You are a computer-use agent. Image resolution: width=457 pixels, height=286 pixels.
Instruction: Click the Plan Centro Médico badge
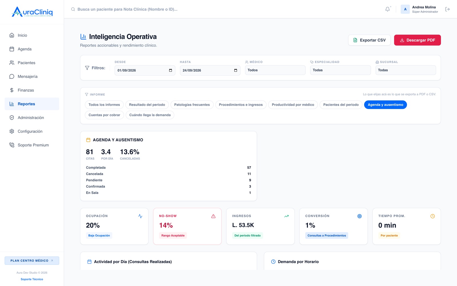[32, 261]
